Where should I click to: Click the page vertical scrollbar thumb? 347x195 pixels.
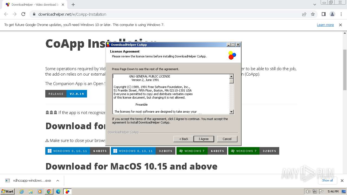[x=345, y=70]
